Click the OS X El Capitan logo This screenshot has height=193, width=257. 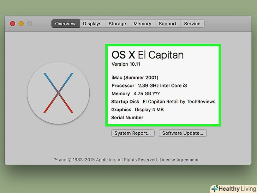(58, 93)
